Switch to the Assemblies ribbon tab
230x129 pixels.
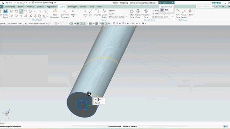point(10,6)
